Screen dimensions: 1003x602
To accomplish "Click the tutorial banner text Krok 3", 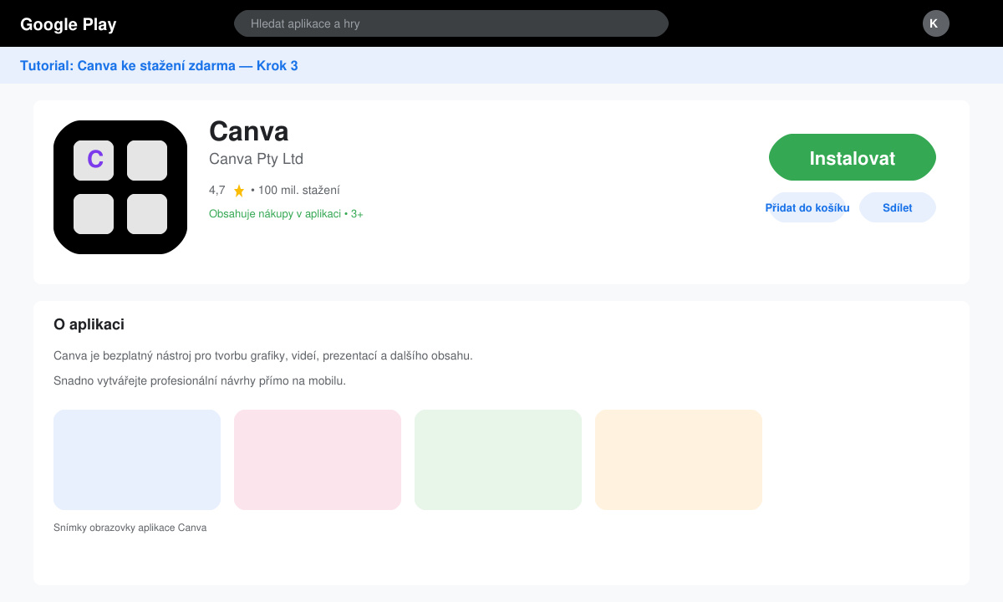I will coord(277,65).
